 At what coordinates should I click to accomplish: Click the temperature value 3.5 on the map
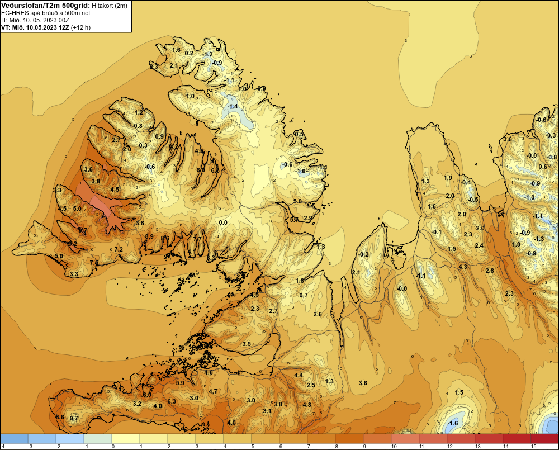point(247,344)
